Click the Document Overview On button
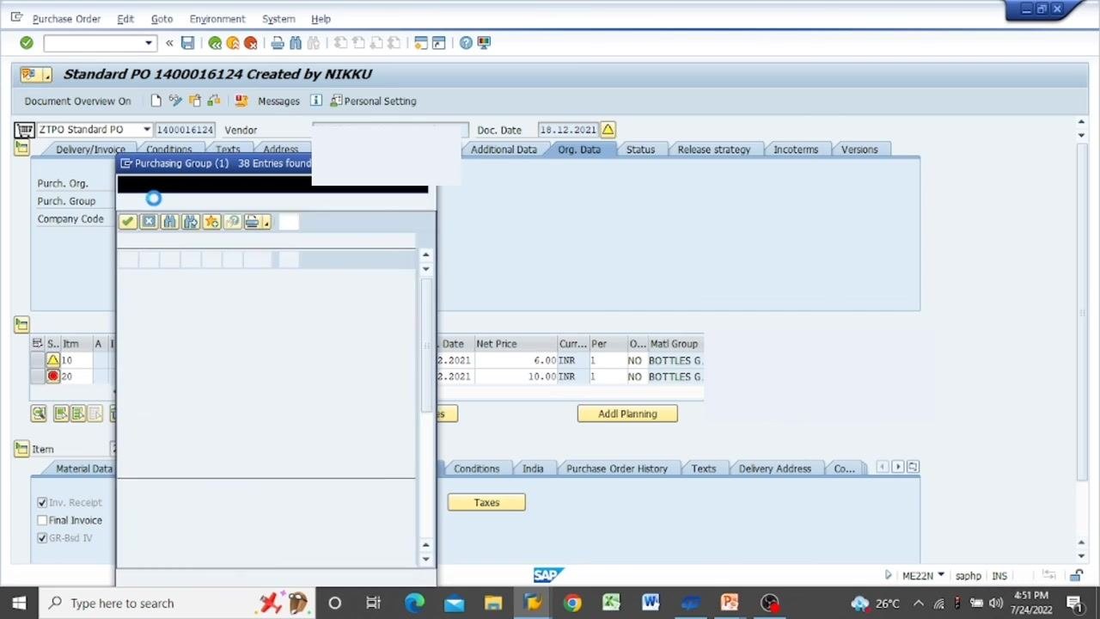This screenshot has height=619, width=1100. 77,101
